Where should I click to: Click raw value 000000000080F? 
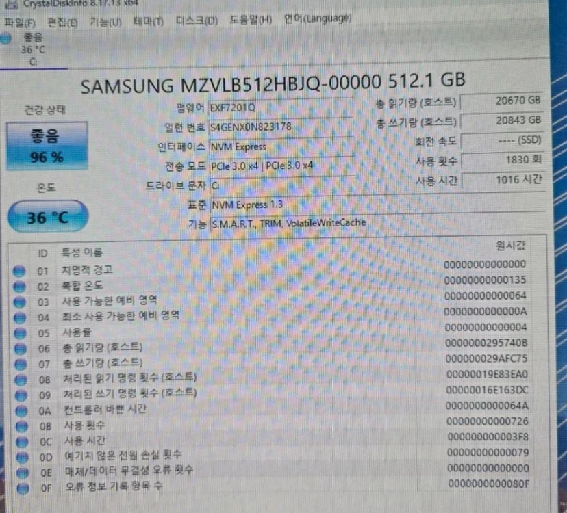[x=489, y=484]
